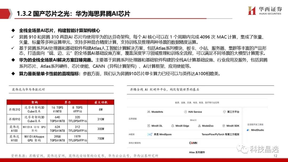
Task: Select the MindX DL icon
Action: tap(149, 126)
